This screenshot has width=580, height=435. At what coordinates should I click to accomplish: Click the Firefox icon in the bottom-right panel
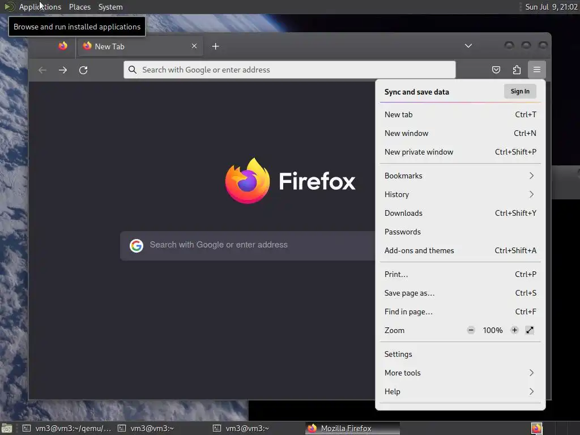tap(536, 428)
